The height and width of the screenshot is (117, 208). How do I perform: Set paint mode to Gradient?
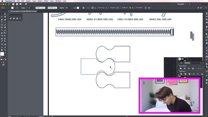click(3, 59)
